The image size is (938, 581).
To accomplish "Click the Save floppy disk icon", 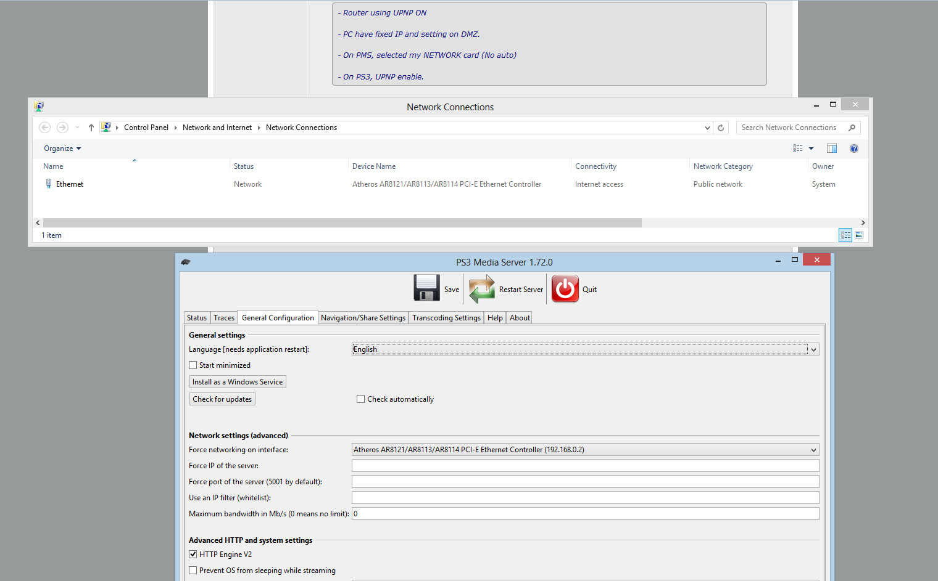I will (426, 288).
